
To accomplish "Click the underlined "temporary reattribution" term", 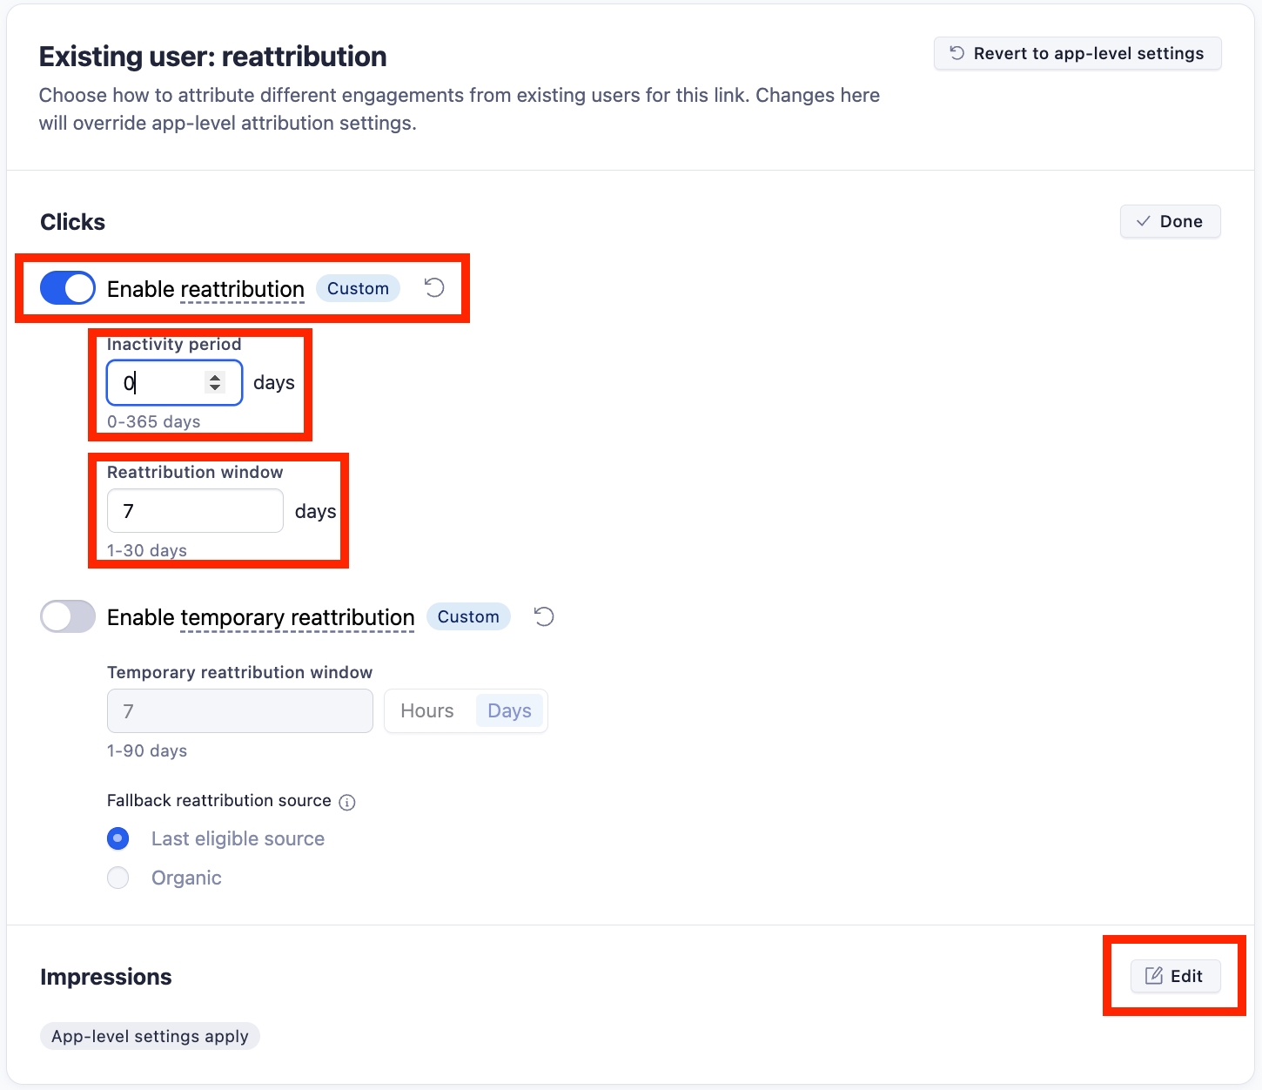I will pos(297,617).
